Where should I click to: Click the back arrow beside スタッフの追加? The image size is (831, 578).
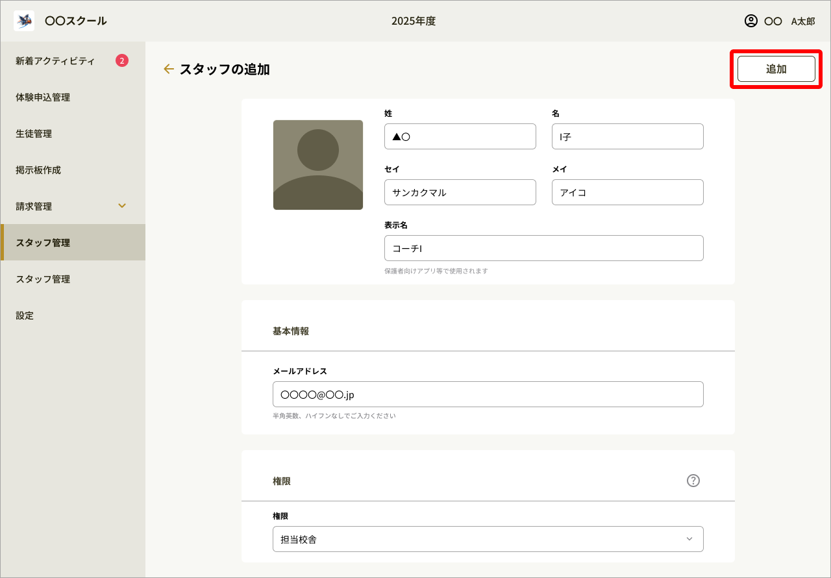point(169,69)
